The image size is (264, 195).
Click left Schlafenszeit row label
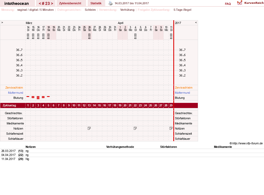15,134
